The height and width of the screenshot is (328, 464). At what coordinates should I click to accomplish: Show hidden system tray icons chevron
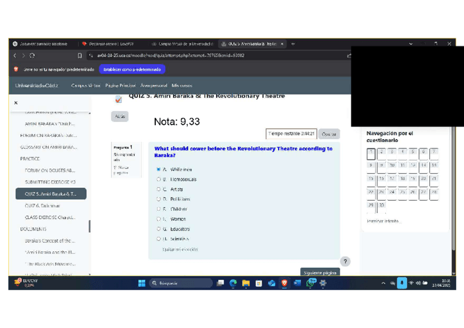pyautogui.click(x=383, y=283)
